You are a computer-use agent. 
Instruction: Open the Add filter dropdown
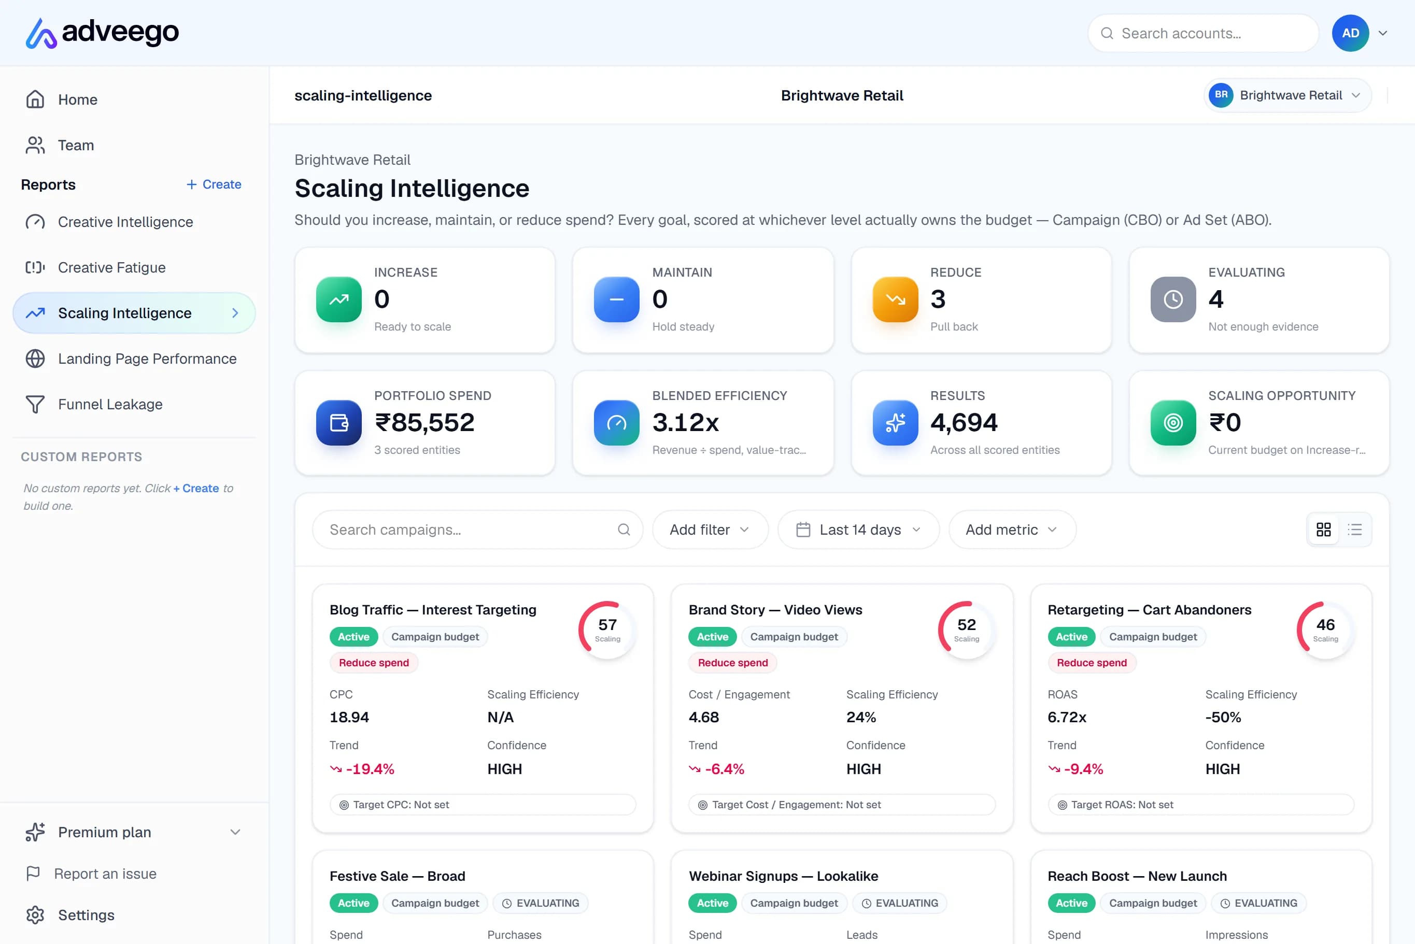pos(710,529)
